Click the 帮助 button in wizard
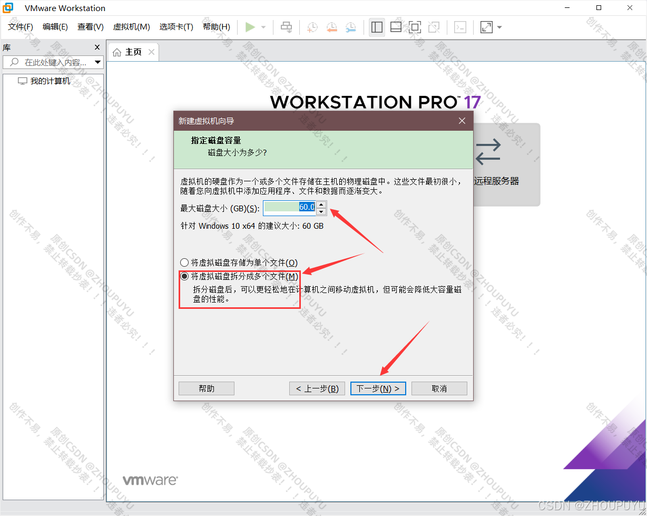647x516 pixels. pyautogui.click(x=207, y=388)
